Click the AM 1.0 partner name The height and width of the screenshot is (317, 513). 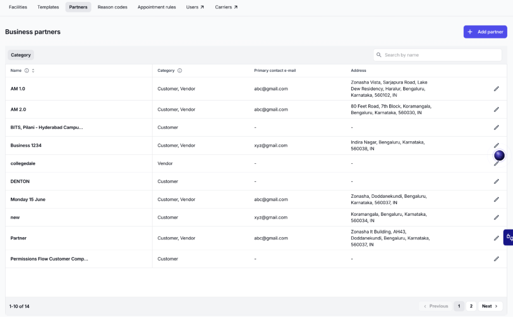coord(18,89)
